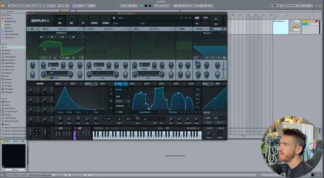Click the envelope lock icon
Screen dimensions: 324x178
coord(111,89)
